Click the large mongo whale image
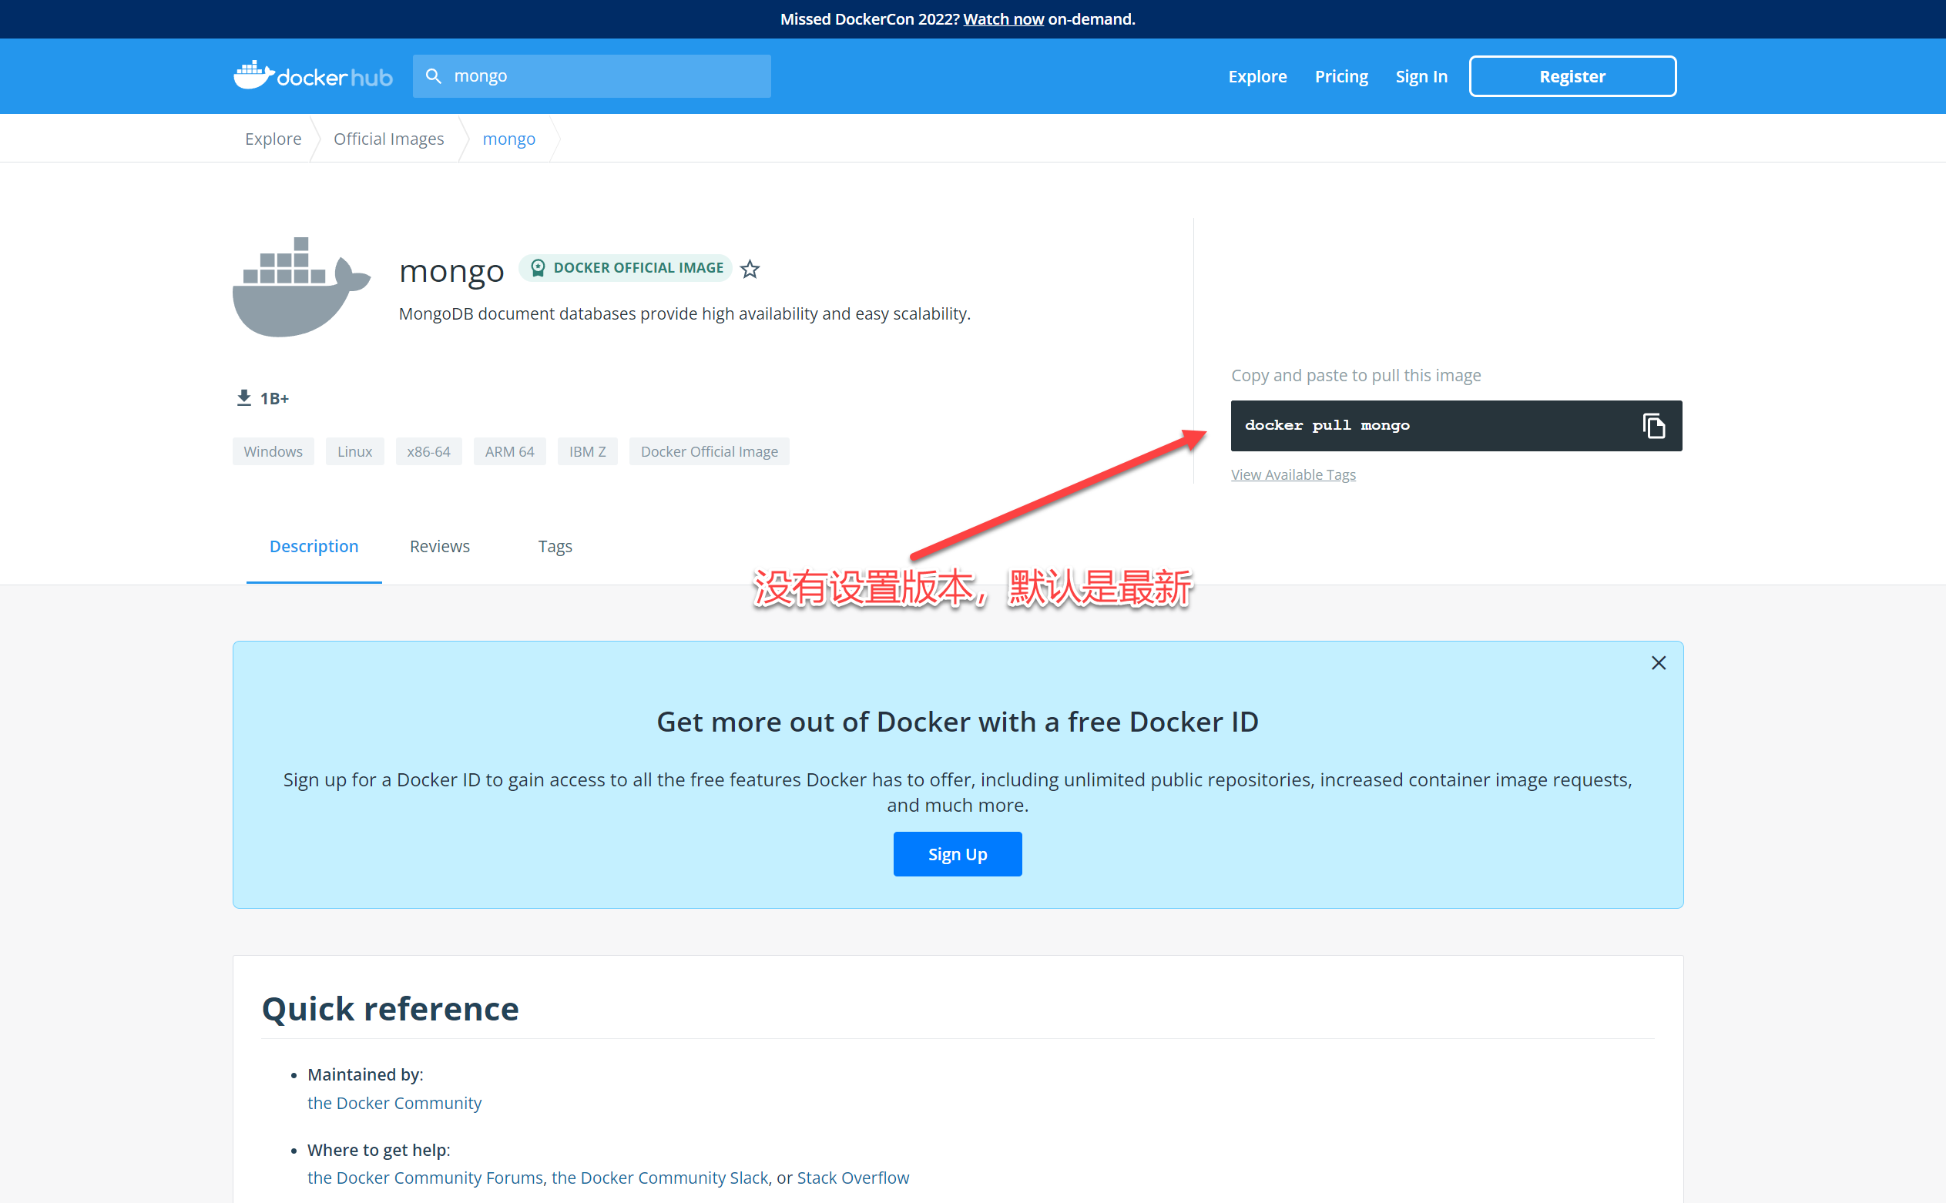The width and height of the screenshot is (1946, 1203). (x=301, y=287)
